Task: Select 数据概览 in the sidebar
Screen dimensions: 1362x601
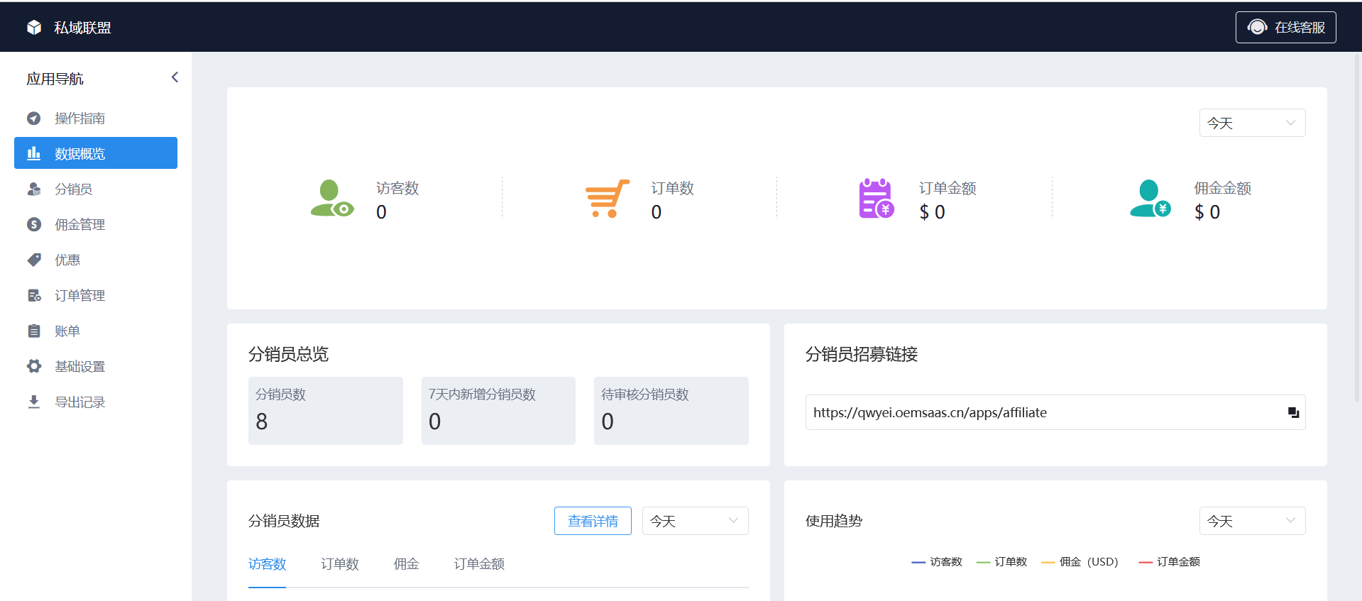Action: 96,153
